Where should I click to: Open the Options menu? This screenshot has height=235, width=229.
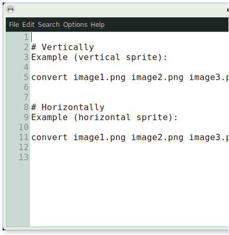pyautogui.click(x=75, y=25)
